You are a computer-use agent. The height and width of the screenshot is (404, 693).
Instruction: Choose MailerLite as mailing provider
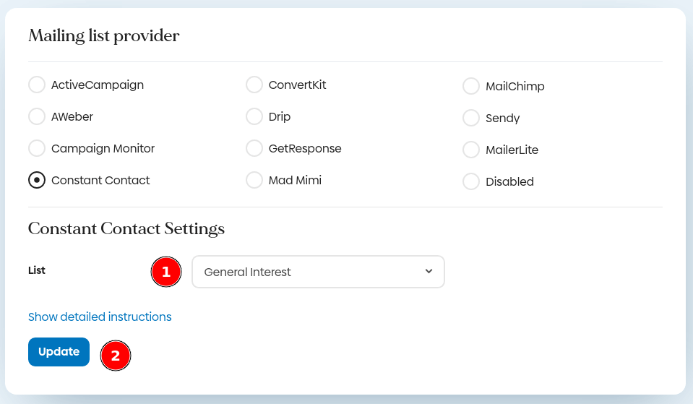(x=471, y=150)
